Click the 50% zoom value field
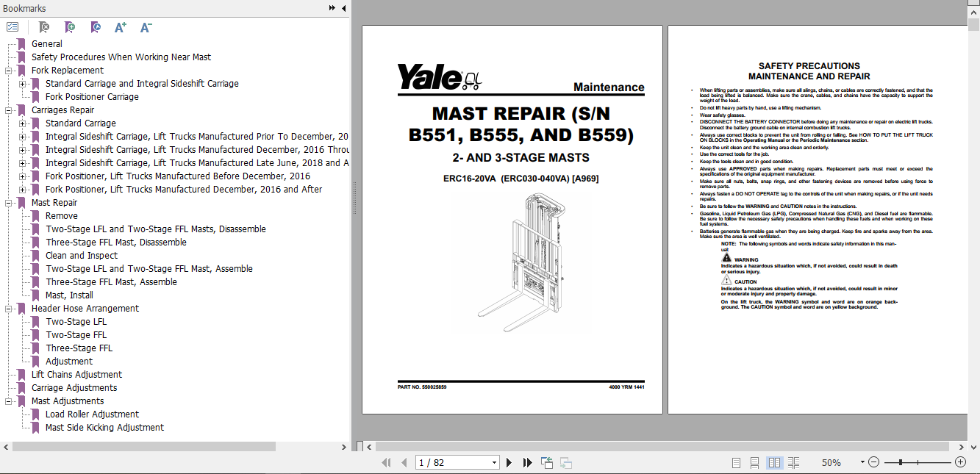The width and height of the screenshot is (980, 474). coord(831,462)
